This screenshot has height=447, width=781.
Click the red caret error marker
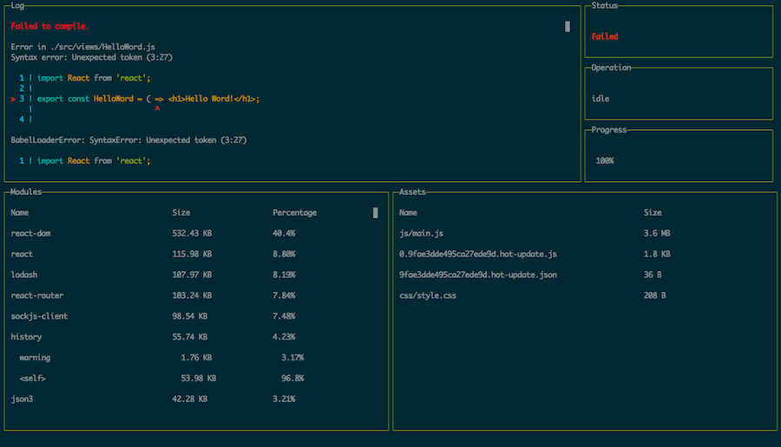pos(157,108)
